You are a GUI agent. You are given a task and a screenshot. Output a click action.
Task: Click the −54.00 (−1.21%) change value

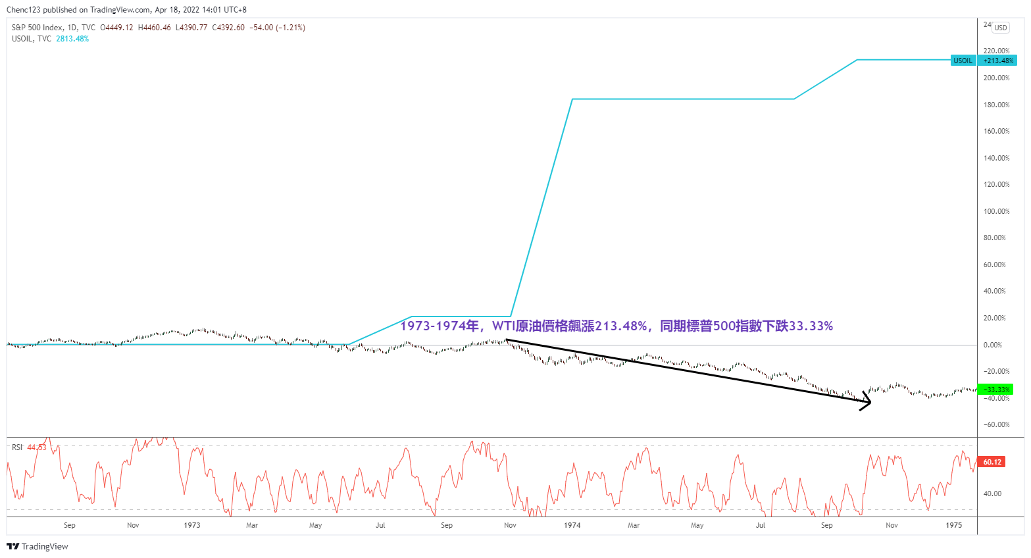[x=277, y=28]
